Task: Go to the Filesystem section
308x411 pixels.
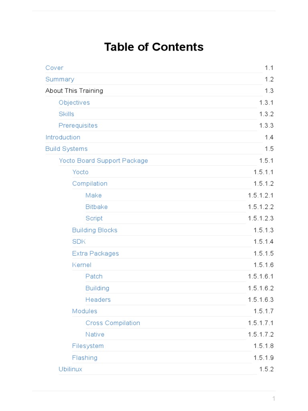Action: point(88,346)
